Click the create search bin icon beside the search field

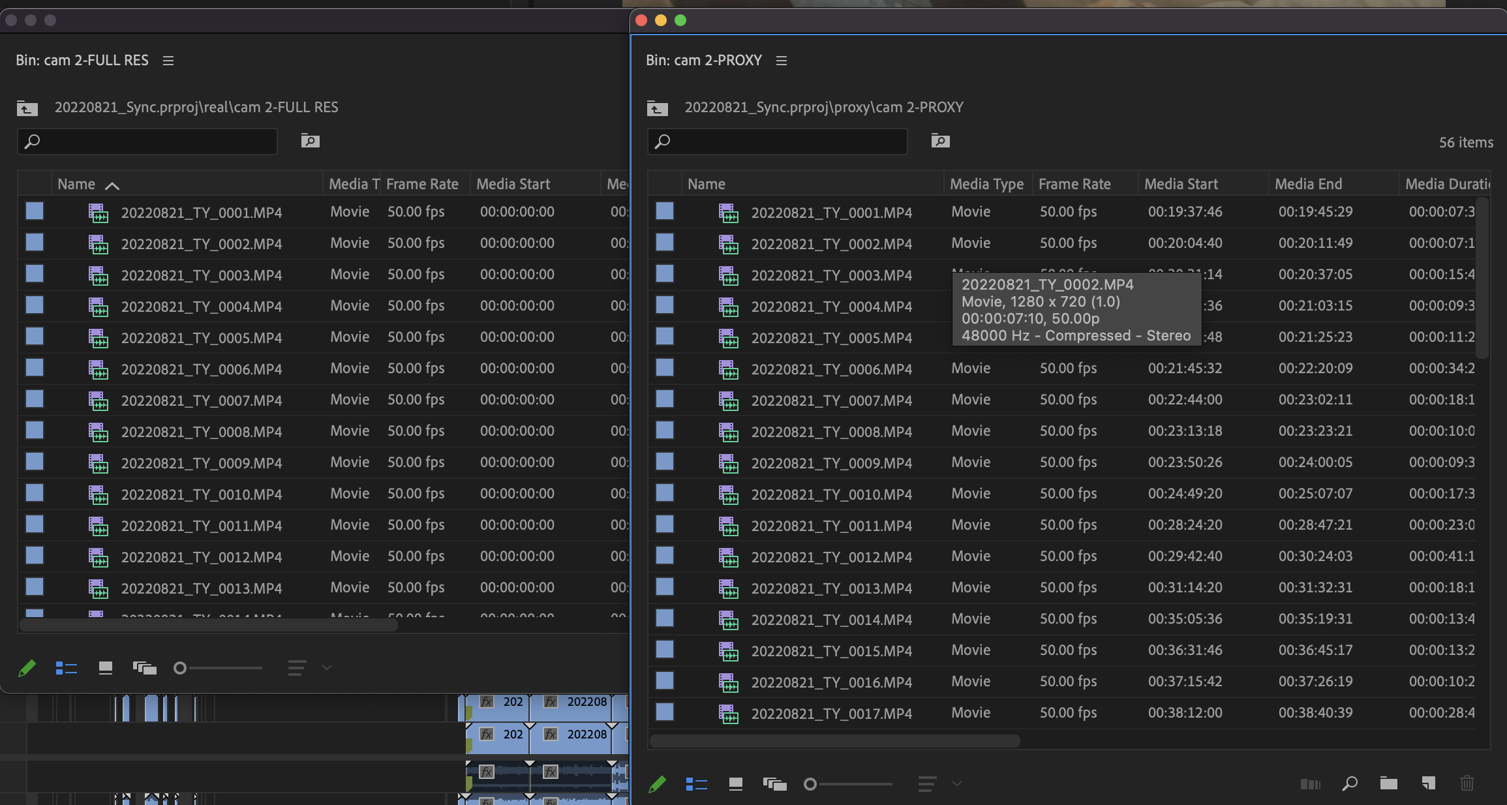[x=940, y=141]
